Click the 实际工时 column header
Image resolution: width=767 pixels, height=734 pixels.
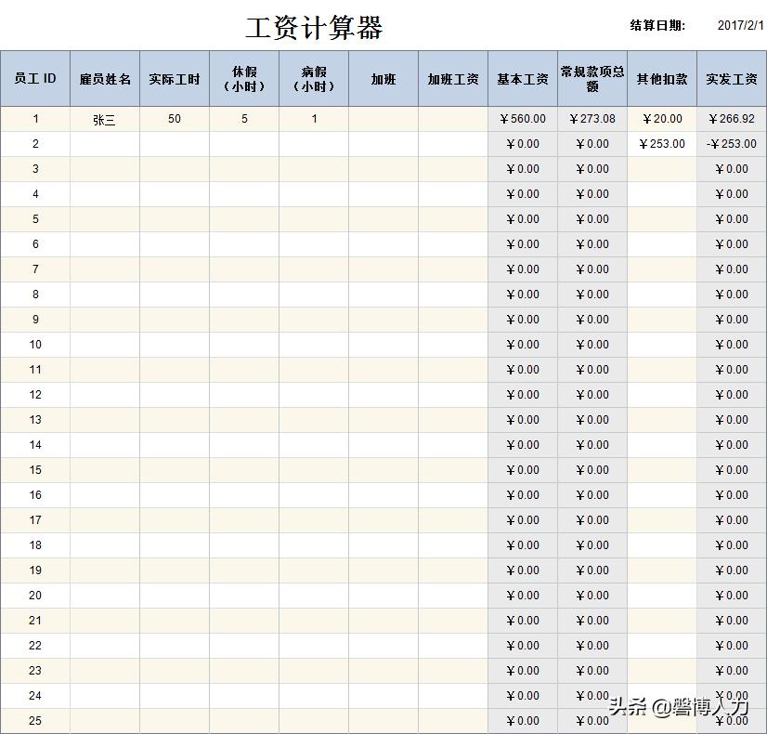(173, 78)
